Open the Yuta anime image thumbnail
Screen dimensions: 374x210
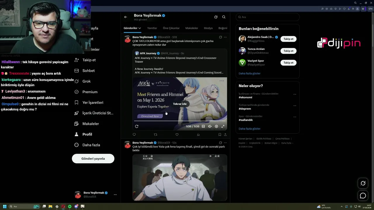[x=180, y=177]
